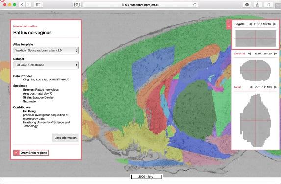The height and width of the screenshot is (184, 281).
Task: Click the Rattus norvegicus heading
Action: point(32,33)
